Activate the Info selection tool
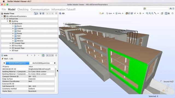The width and height of the screenshot is (175, 98). coord(118,13)
